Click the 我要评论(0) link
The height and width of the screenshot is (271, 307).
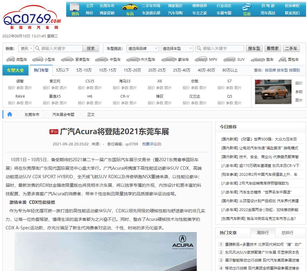tap(152, 144)
